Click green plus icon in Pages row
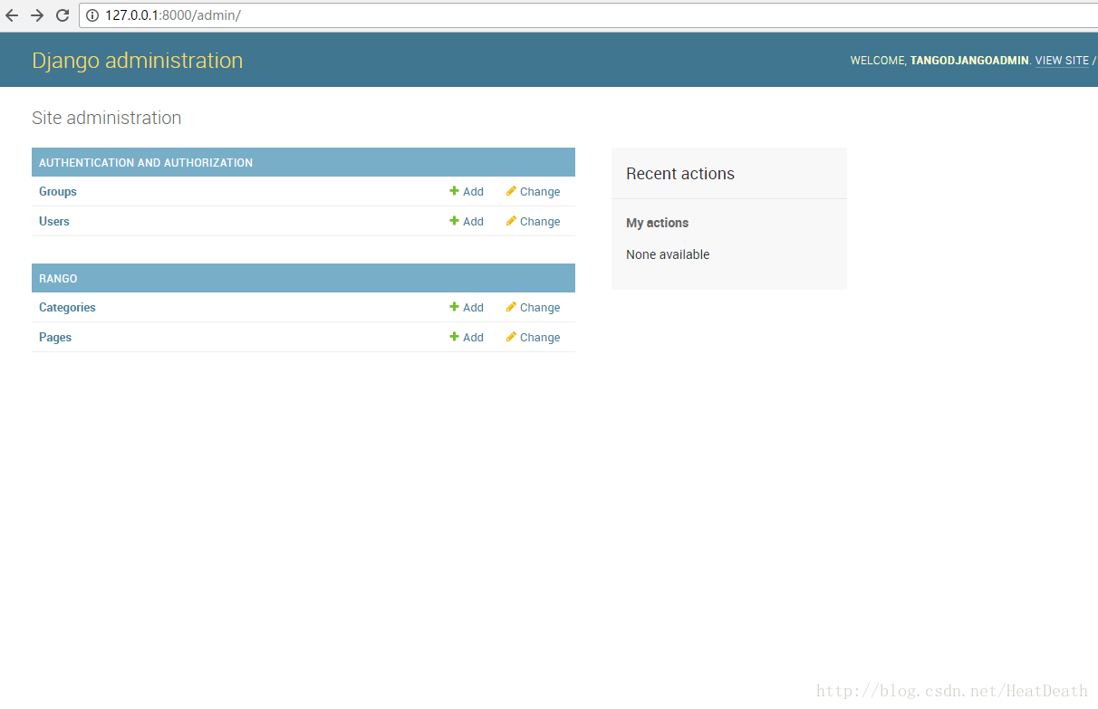Screen dimensions: 1098x709 point(454,337)
